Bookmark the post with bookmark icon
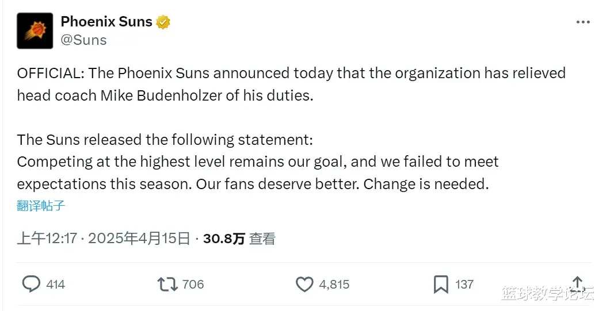Screen dimensions: 602x311 (x=441, y=285)
